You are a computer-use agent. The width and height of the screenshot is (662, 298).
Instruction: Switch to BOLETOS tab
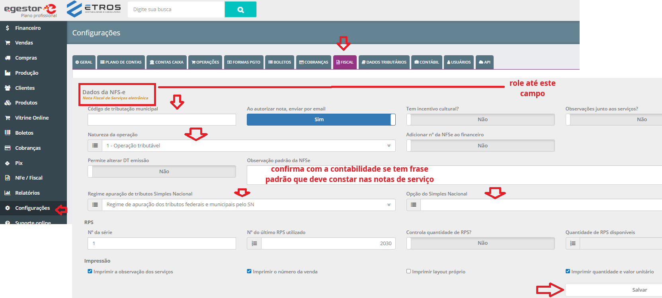click(280, 62)
